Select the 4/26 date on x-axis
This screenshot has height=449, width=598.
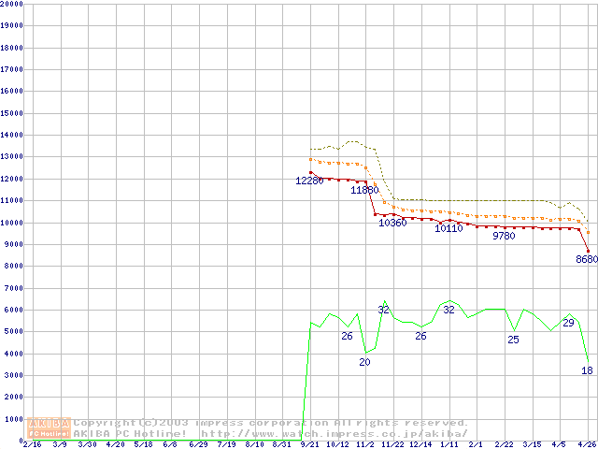pos(586,443)
